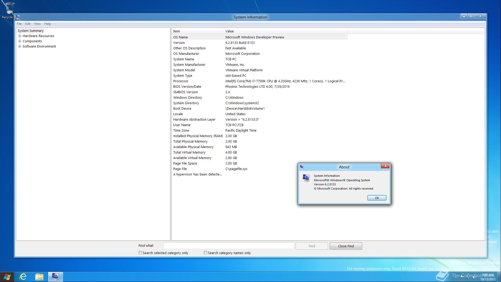Select the Windows Directory row
The width and height of the screenshot is (501, 282).
[260, 98]
